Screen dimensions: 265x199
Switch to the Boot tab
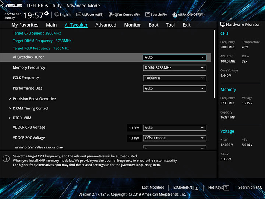pyautogui.click(x=153, y=25)
